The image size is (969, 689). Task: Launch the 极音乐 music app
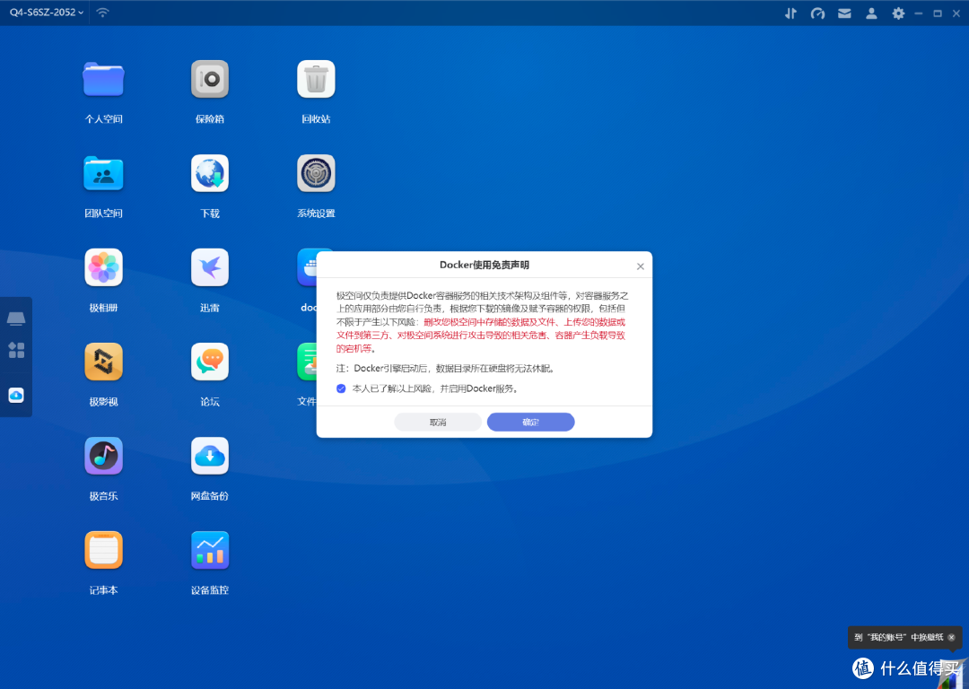(x=104, y=456)
